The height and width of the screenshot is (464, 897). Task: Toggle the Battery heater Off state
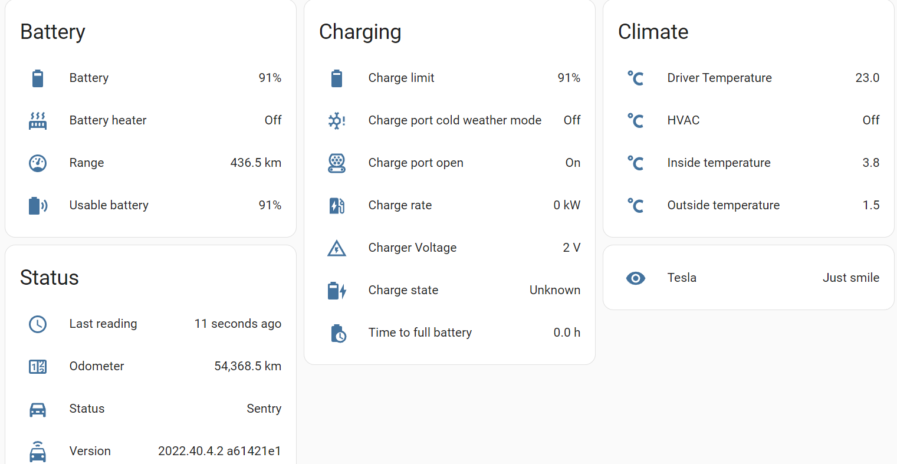pyautogui.click(x=273, y=120)
